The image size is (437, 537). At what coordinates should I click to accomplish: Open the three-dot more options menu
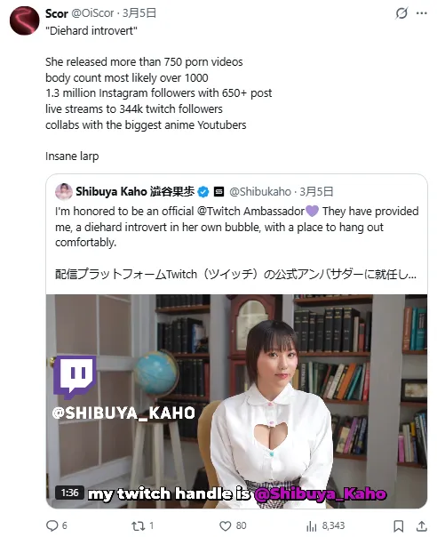[x=422, y=13]
